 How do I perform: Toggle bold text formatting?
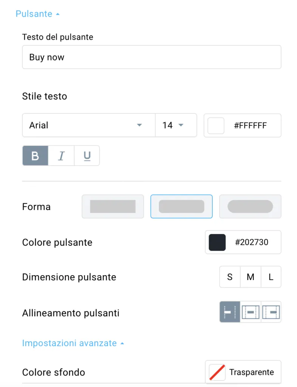click(x=35, y=156)
